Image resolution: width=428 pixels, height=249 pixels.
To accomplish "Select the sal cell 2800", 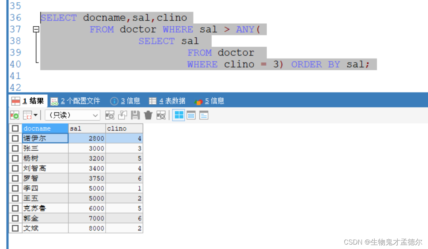I will (87, 138).
